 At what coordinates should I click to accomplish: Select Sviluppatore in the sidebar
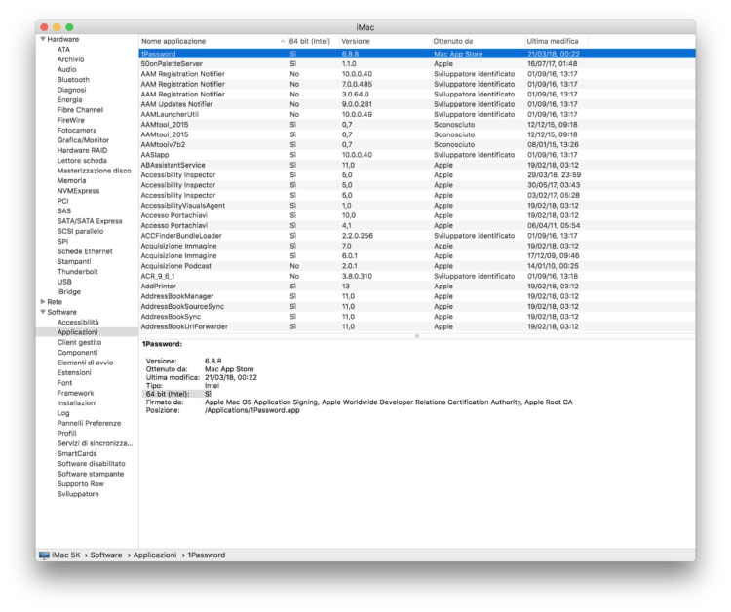tap(78, 494)
